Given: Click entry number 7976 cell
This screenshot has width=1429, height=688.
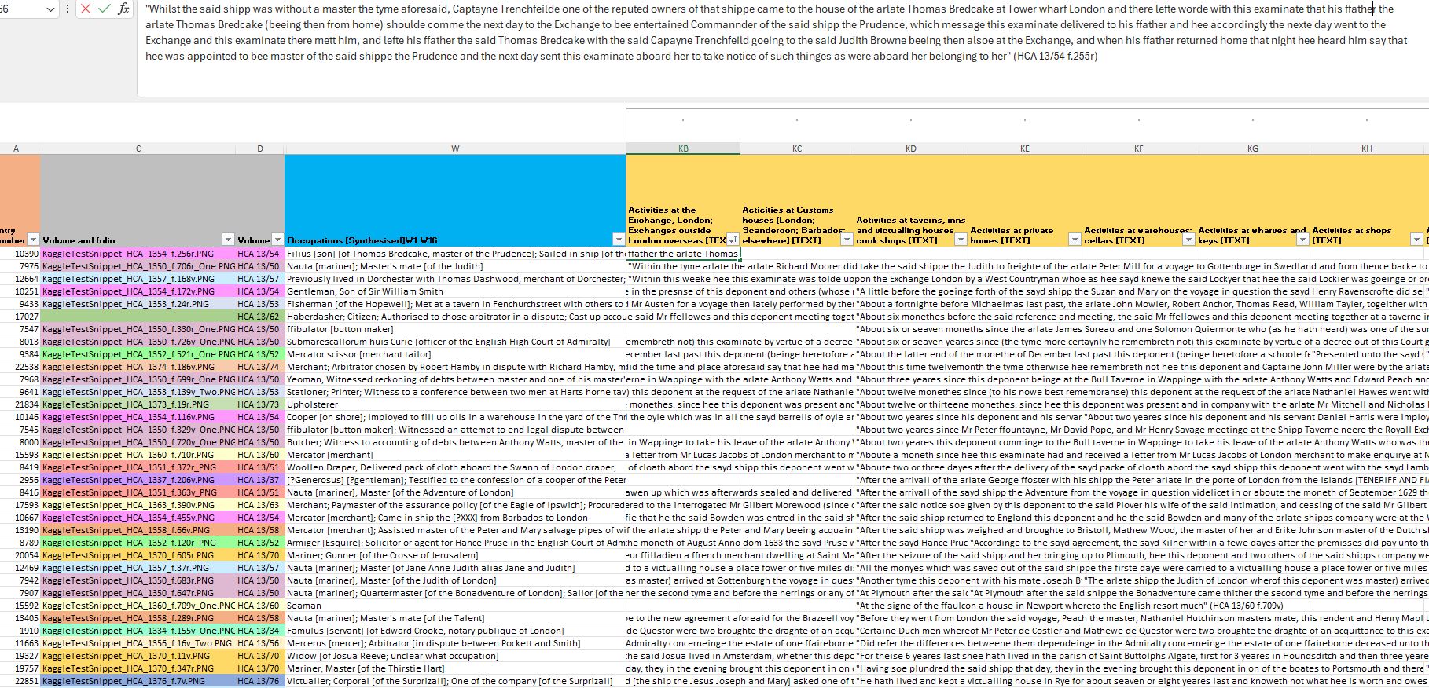Looking at the screenshot, I should (x=20, y=266).
